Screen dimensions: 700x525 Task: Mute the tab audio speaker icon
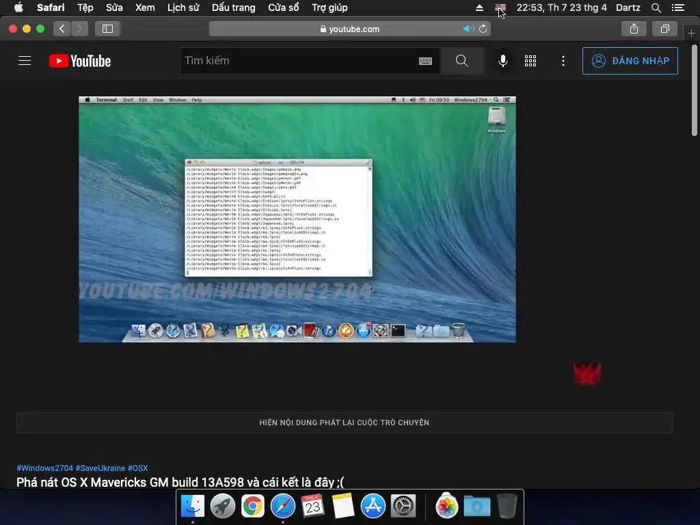coord(468,29)
